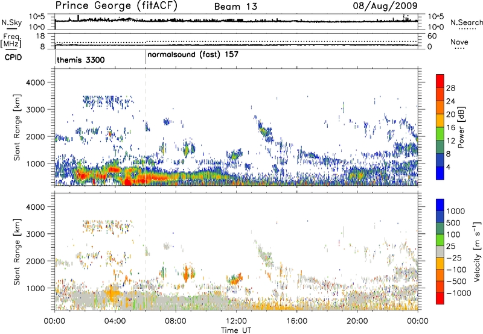
Task: Click the 'Freq. [MHz]' label
Action: point(11,40)
